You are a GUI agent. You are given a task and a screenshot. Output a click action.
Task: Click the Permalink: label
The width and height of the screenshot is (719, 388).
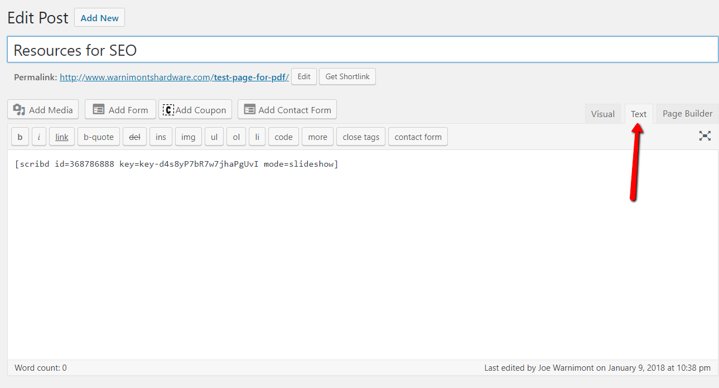36,77
